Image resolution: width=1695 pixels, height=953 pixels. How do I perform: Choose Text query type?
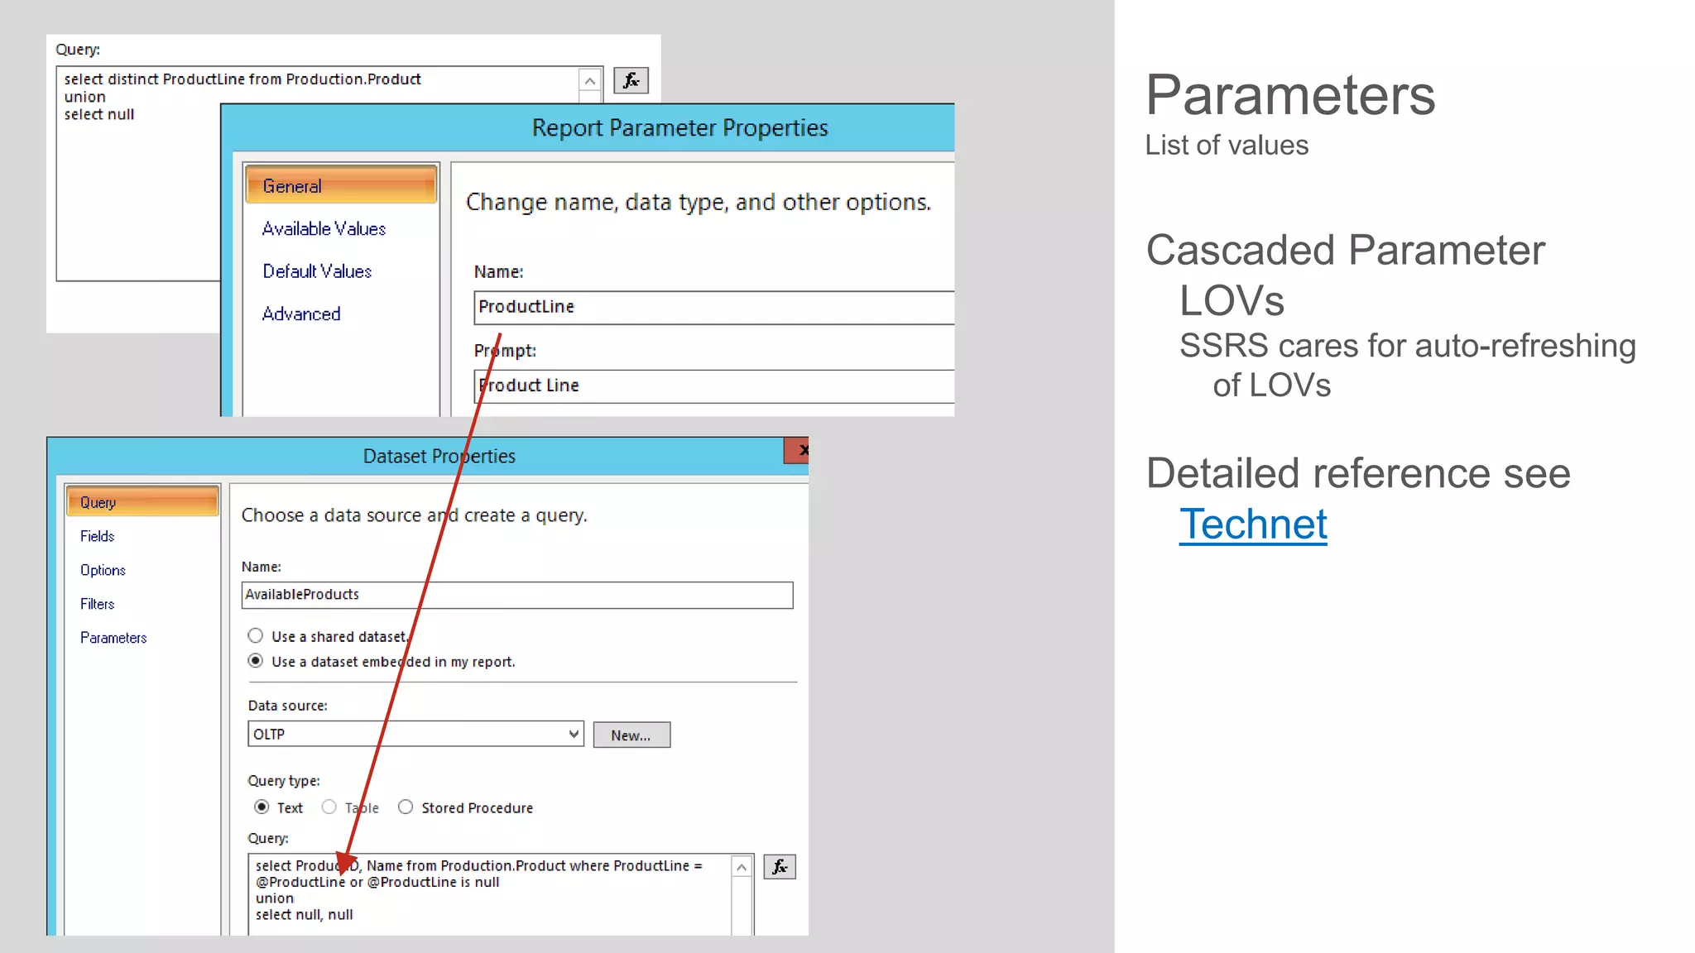pyautogui.click(x=262, y=807)
